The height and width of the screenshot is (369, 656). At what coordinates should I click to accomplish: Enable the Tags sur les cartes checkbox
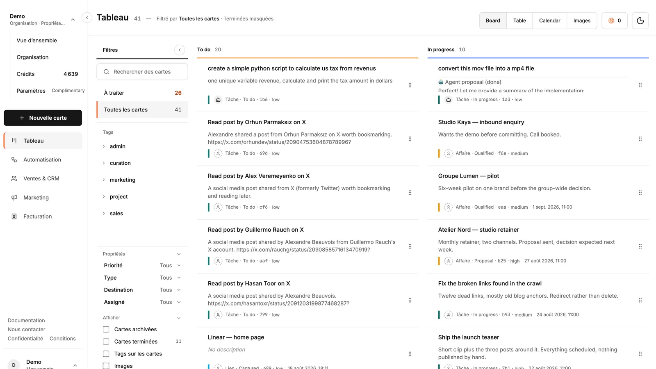pos(106,354)
